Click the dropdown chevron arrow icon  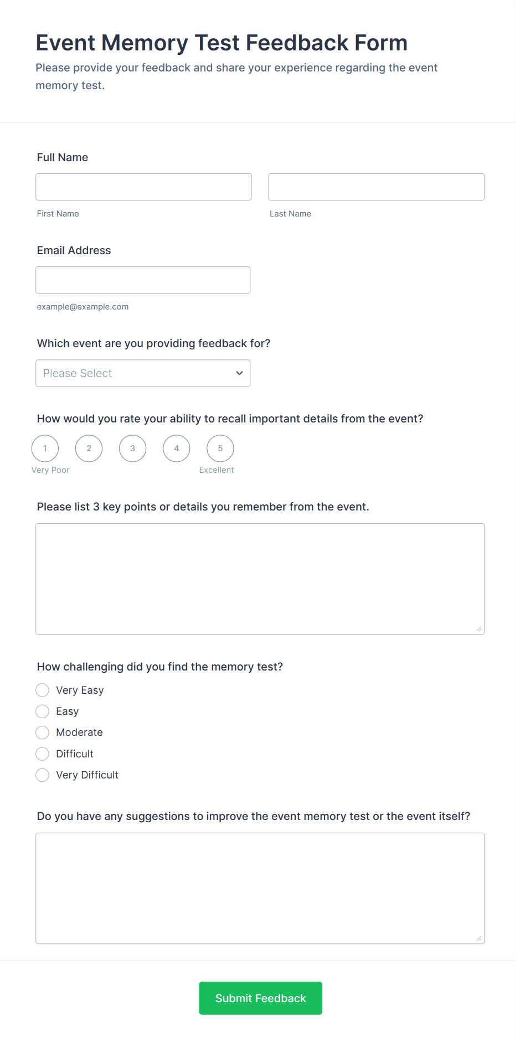pos(239,373)
